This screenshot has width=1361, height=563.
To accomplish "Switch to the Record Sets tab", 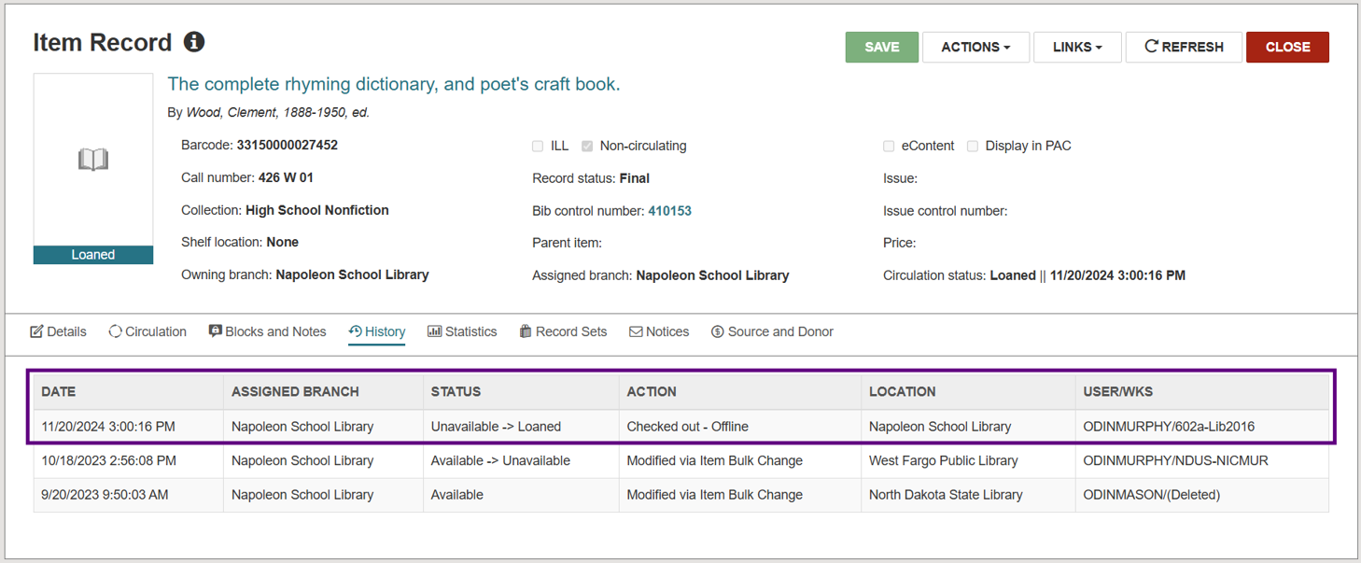I will [563, 331].
